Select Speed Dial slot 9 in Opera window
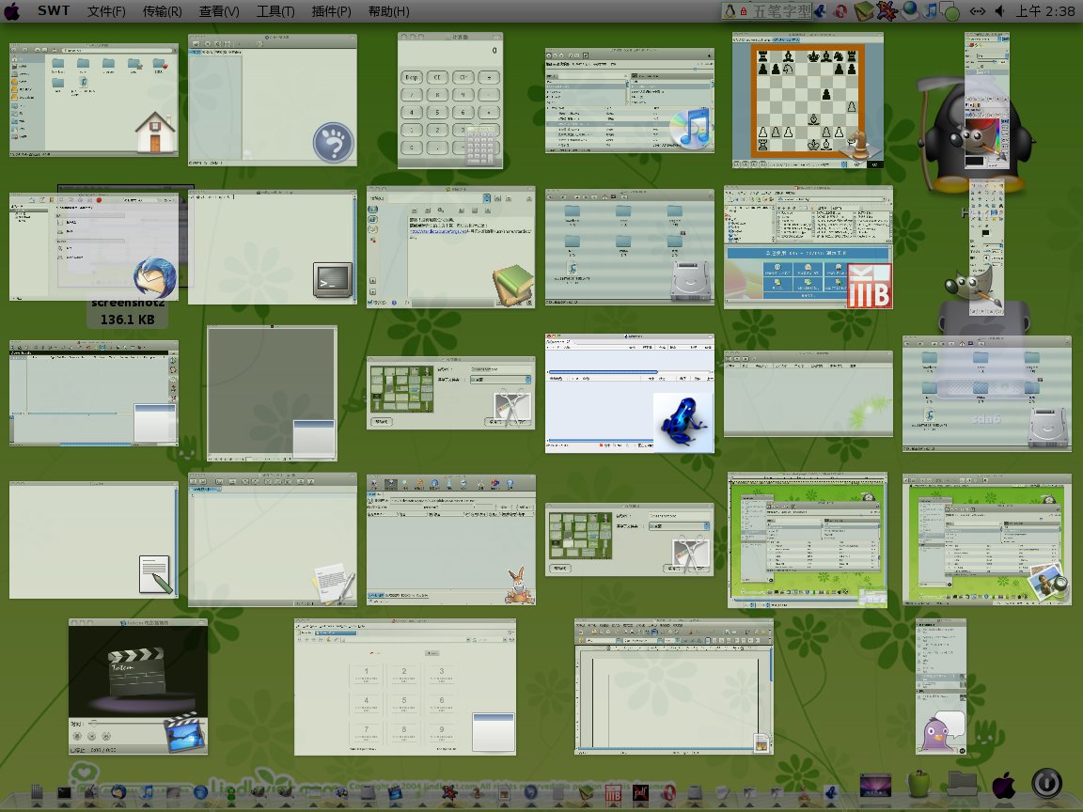 pyautogui.click(x=442, y=733)
